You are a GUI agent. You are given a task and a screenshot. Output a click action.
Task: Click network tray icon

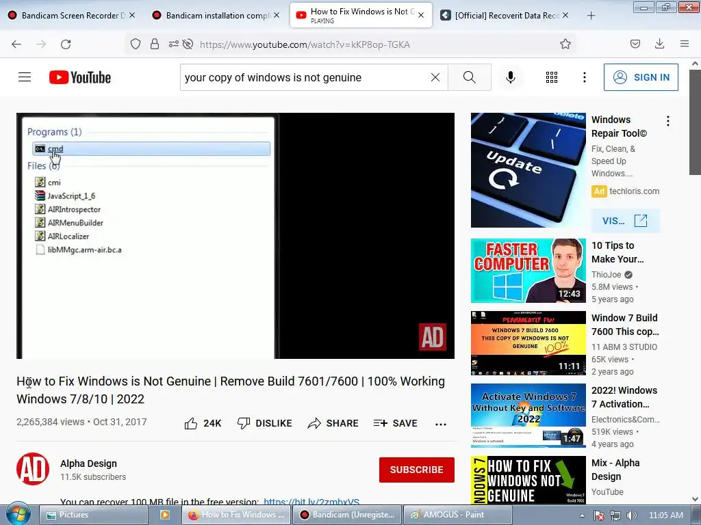click(x=615, y=515)
